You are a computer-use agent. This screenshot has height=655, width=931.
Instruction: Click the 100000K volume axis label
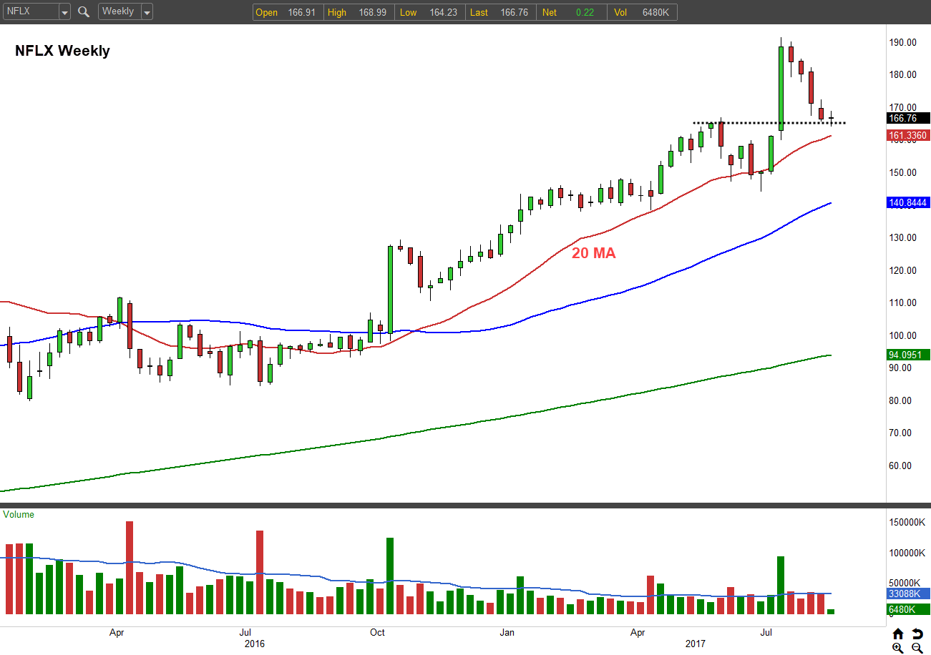click(x=907, y=553)
